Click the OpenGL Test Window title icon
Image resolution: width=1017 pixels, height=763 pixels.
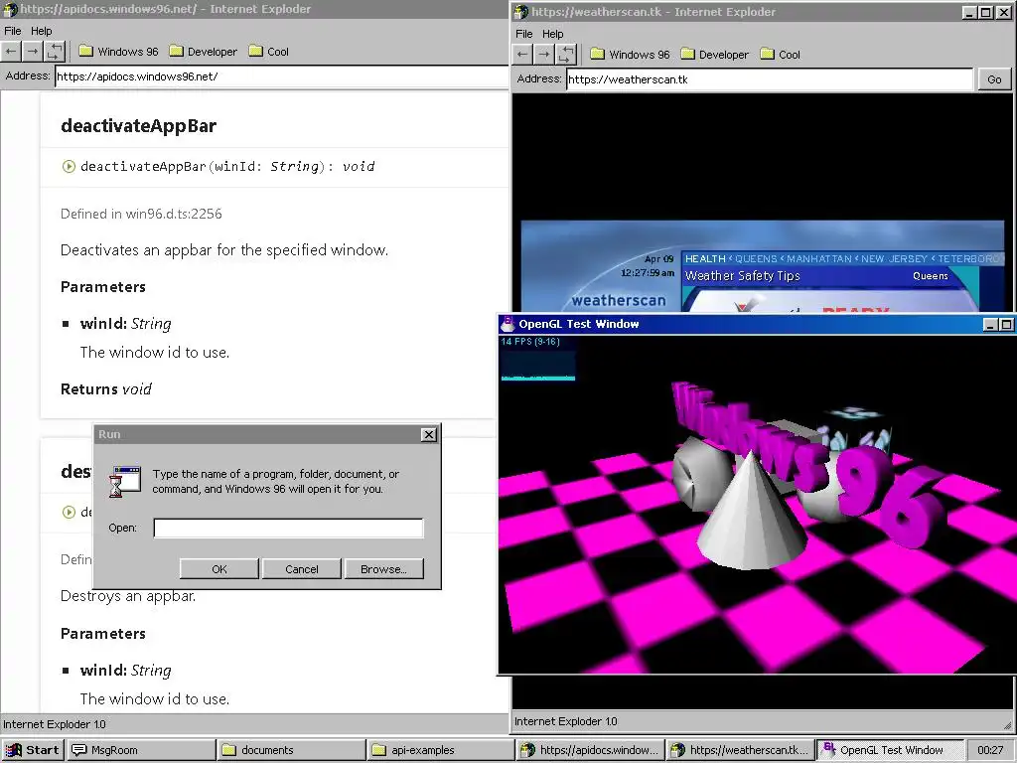[x=508, y=323]
